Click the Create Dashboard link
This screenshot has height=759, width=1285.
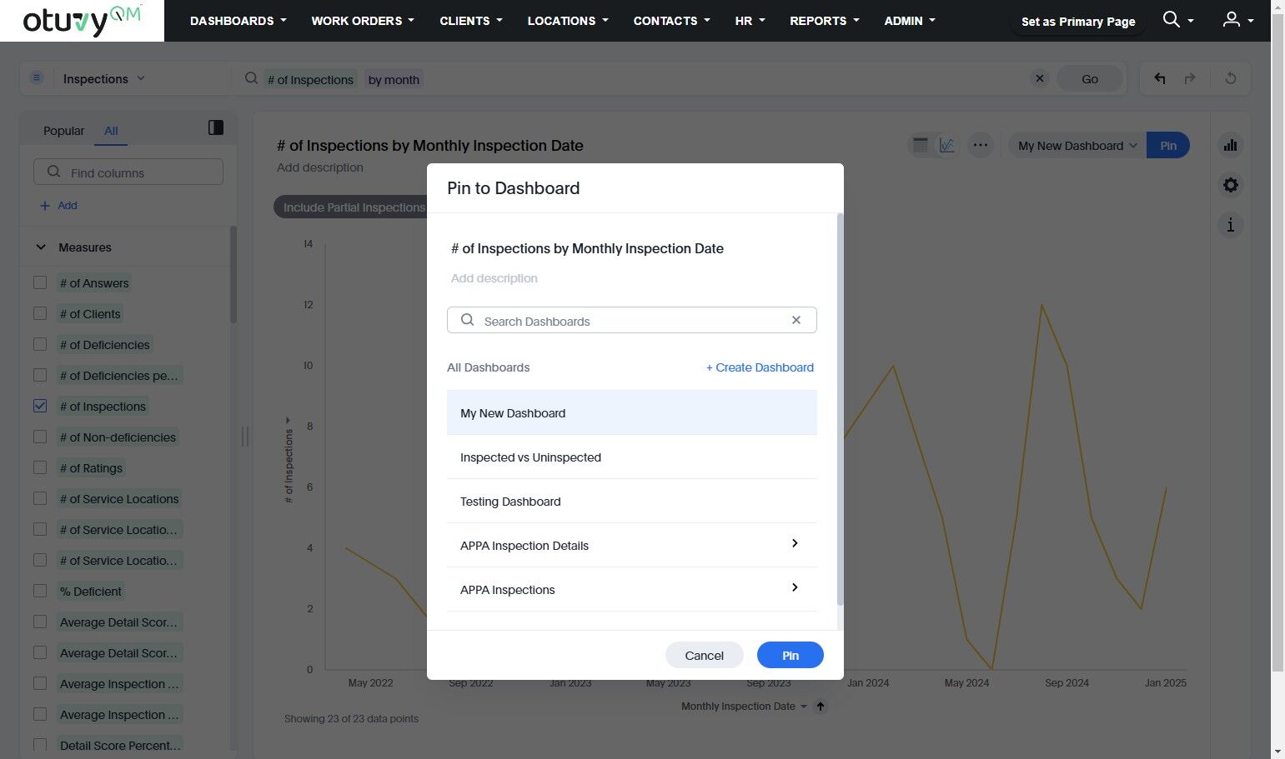point(760,367)
